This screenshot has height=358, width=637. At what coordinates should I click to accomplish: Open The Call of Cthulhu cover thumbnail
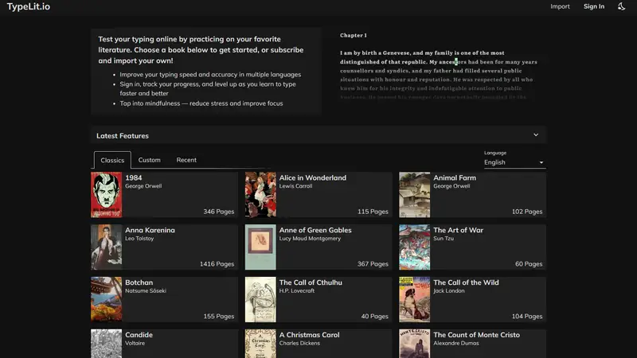(260, 300)
